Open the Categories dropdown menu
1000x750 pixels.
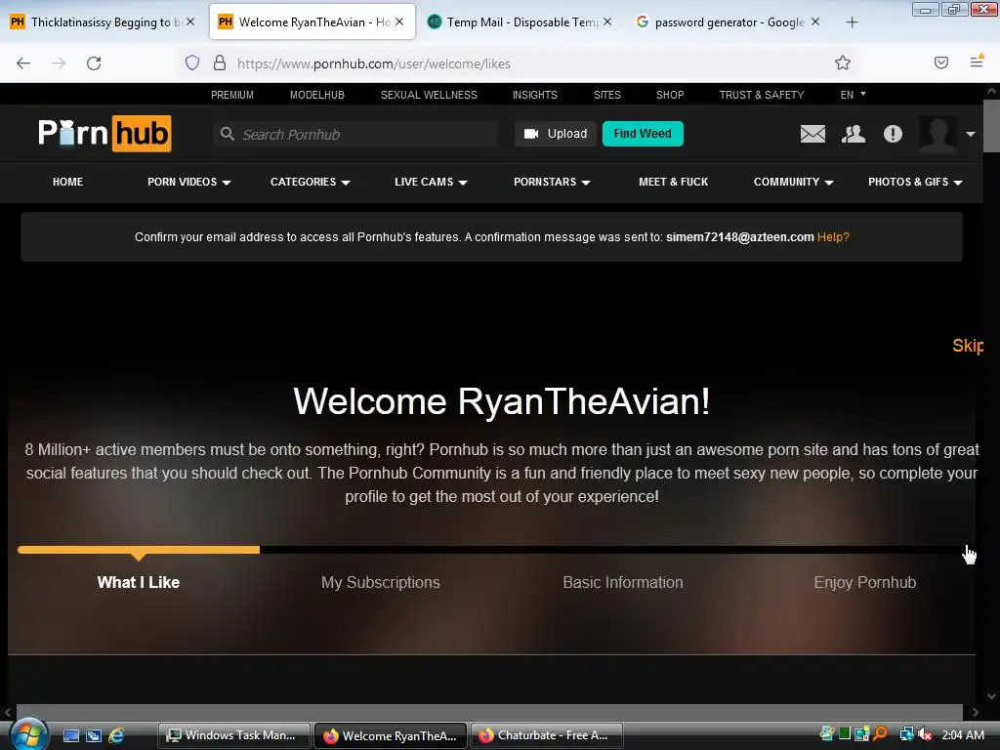point(310,182)
